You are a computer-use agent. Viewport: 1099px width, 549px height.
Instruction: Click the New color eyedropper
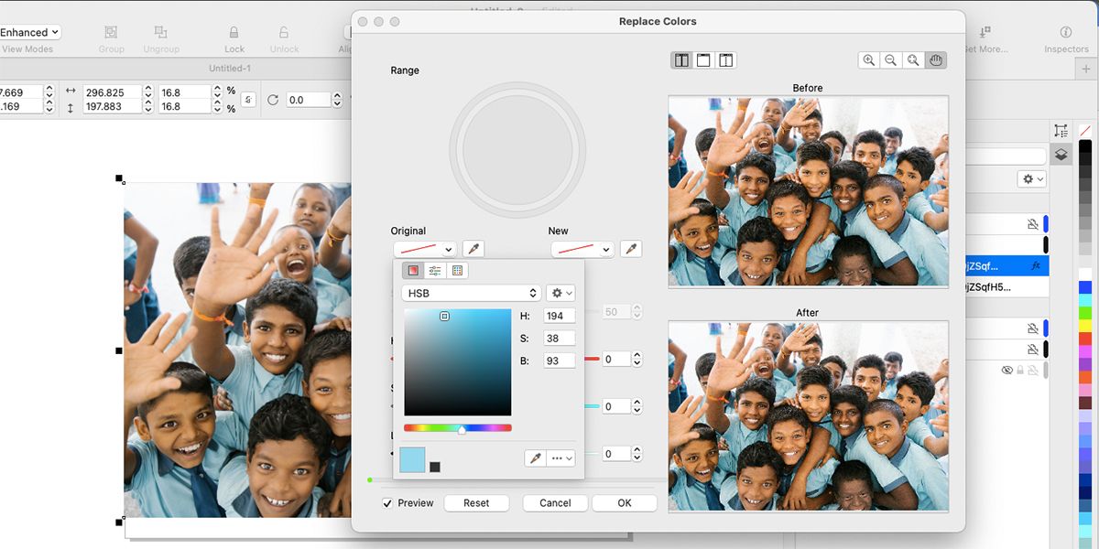coord(630,249)
